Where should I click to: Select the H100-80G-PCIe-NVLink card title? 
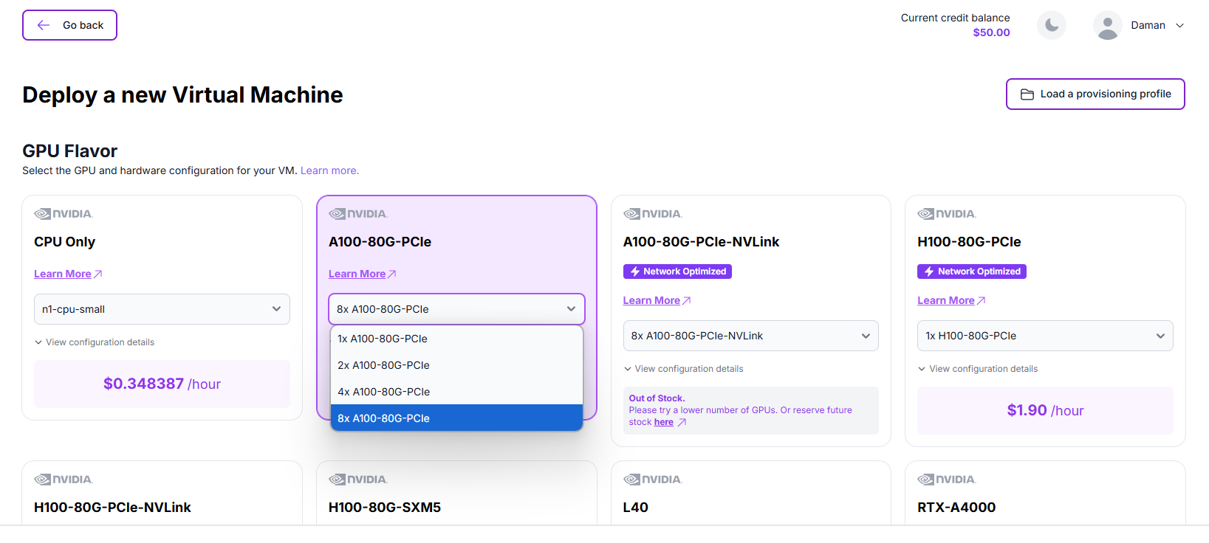pos(112,508)
